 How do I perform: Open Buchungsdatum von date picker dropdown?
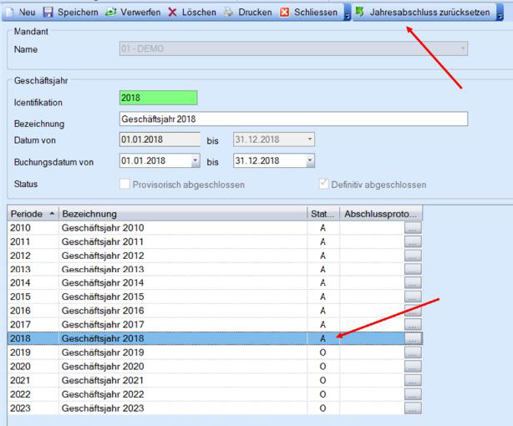(x=196, y=161)
